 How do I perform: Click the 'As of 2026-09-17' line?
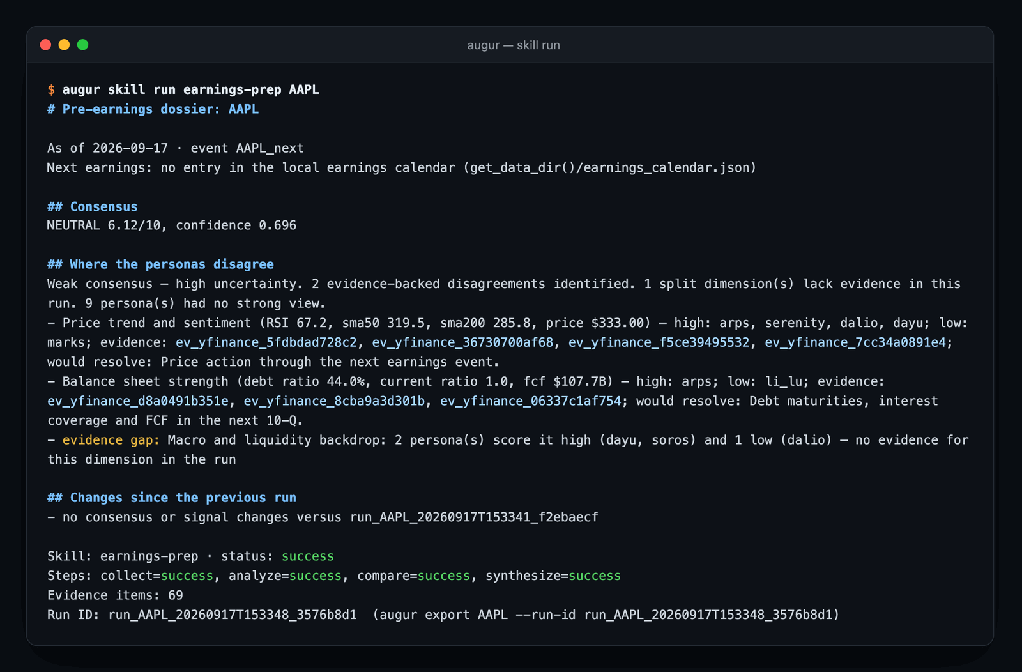tap(175, 148)
